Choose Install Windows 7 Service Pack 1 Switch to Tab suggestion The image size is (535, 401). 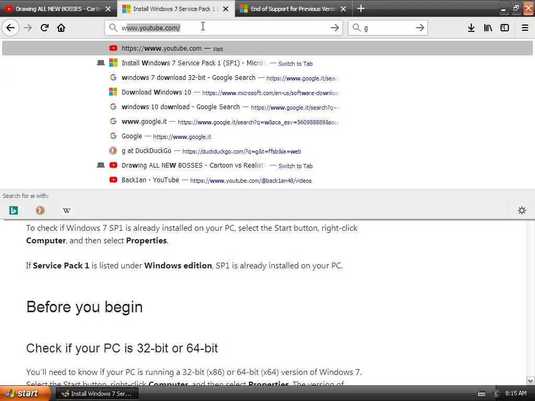click(267, 63)
